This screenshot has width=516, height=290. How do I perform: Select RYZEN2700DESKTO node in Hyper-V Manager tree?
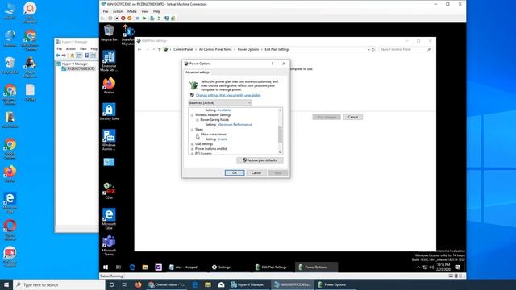78,68
